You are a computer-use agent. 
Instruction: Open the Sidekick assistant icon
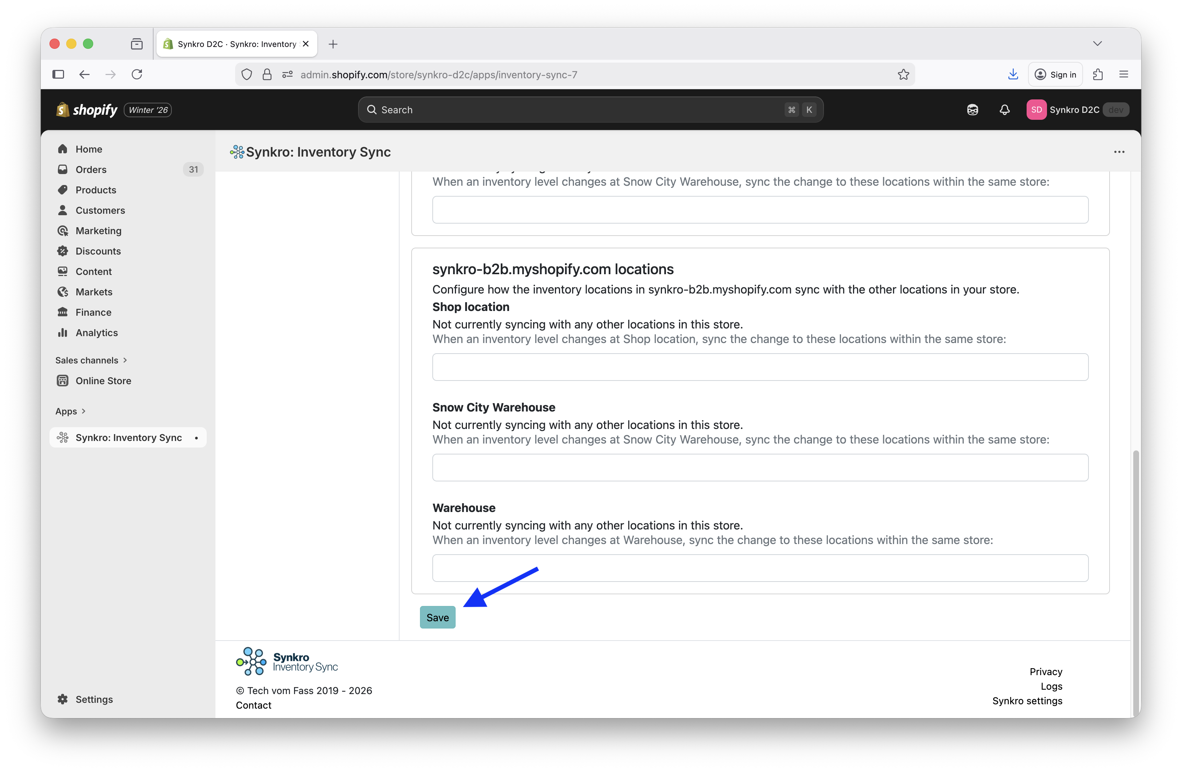972,110
